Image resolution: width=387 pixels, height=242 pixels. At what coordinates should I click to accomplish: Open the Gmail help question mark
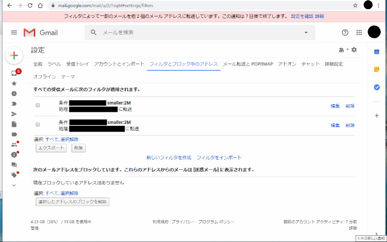click(345, 32)
